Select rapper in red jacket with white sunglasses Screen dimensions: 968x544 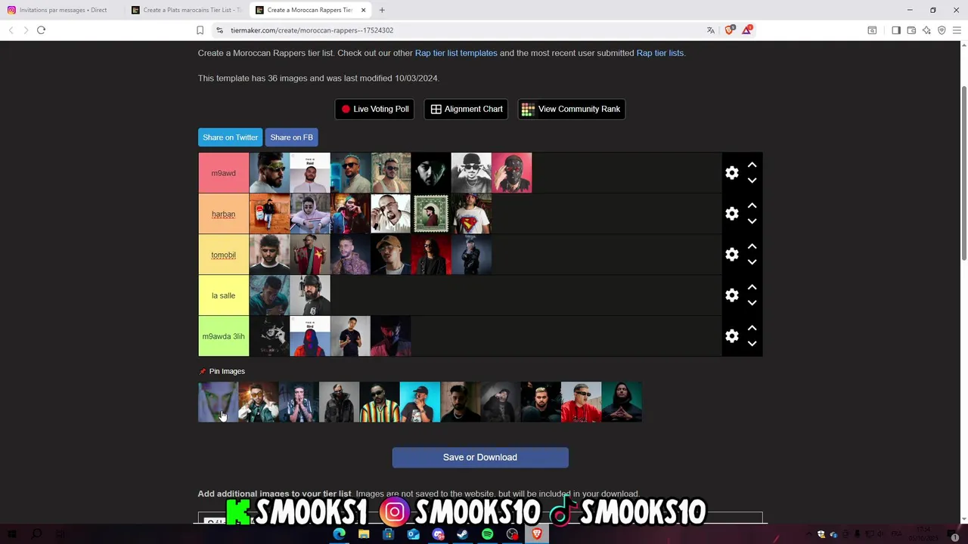(x=582, y=402)
